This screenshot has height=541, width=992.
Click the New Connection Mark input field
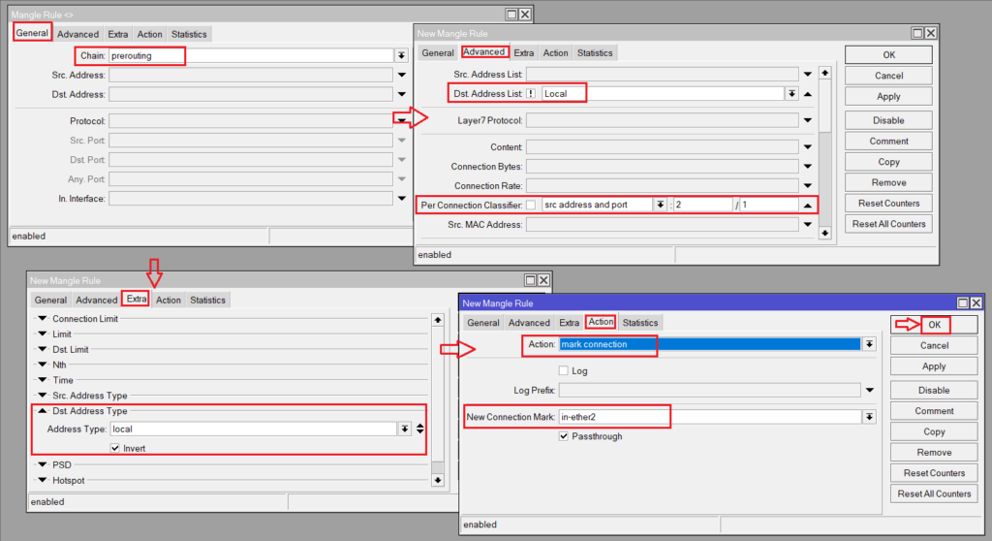pos(707,417)
